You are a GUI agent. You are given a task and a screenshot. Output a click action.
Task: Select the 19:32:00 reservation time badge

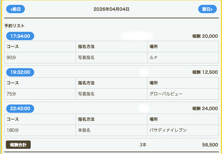20,72
